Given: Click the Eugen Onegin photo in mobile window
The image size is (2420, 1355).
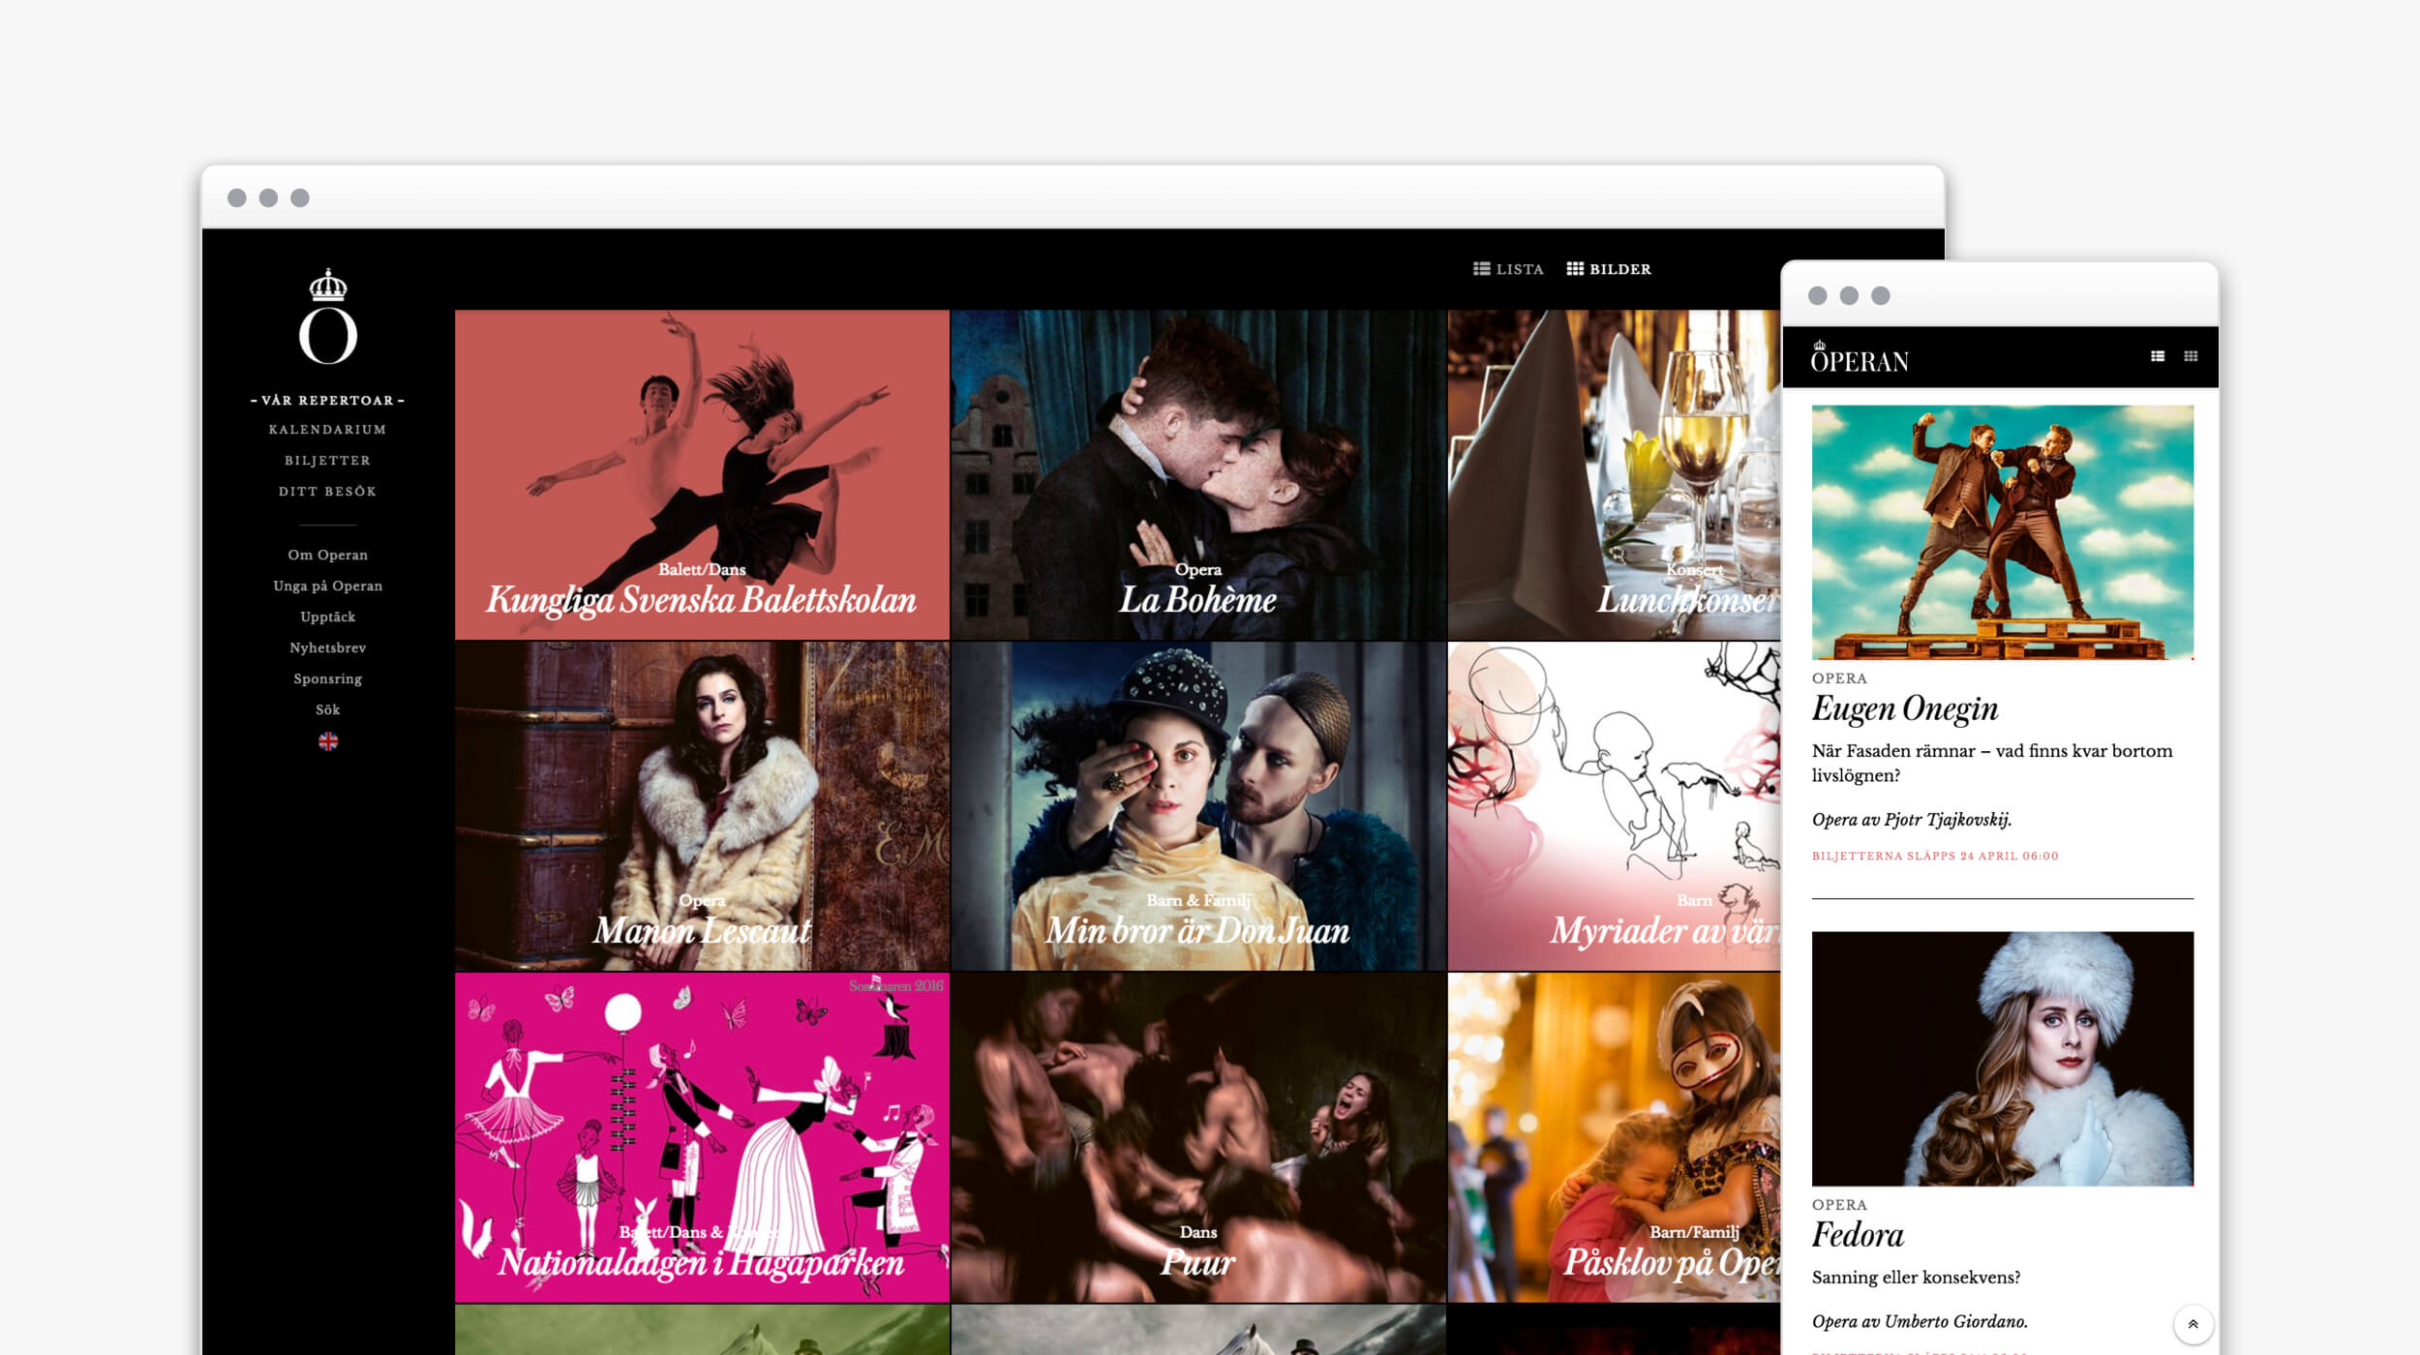Looking at the screenshot, I should 2002,532.
